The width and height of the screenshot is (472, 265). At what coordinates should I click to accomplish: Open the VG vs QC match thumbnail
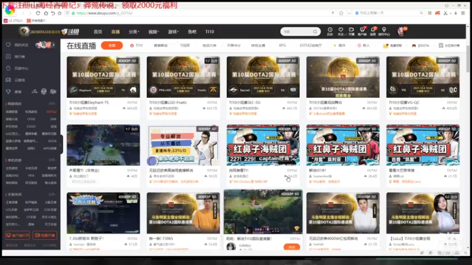[423, 77]
